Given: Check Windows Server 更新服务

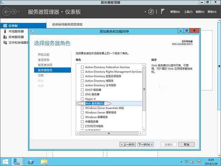Looking at the screenshot, I should [x=82, y=112].
